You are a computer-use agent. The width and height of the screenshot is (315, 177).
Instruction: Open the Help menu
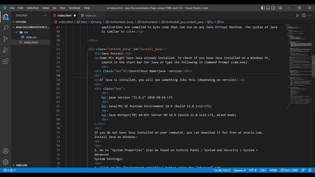87,8
